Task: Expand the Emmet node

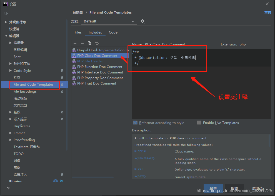Action: point(10,133)
